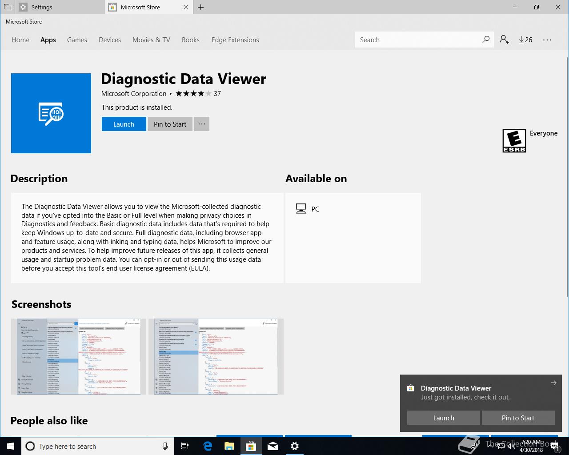Open the Action Center notifications icon
569x455 pixels.
point(556,446)
